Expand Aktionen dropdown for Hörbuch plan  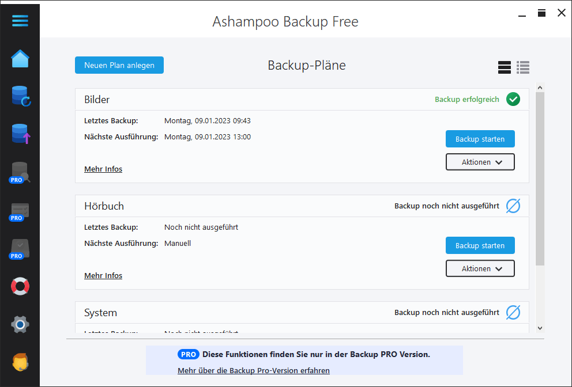tap(480, 269)
